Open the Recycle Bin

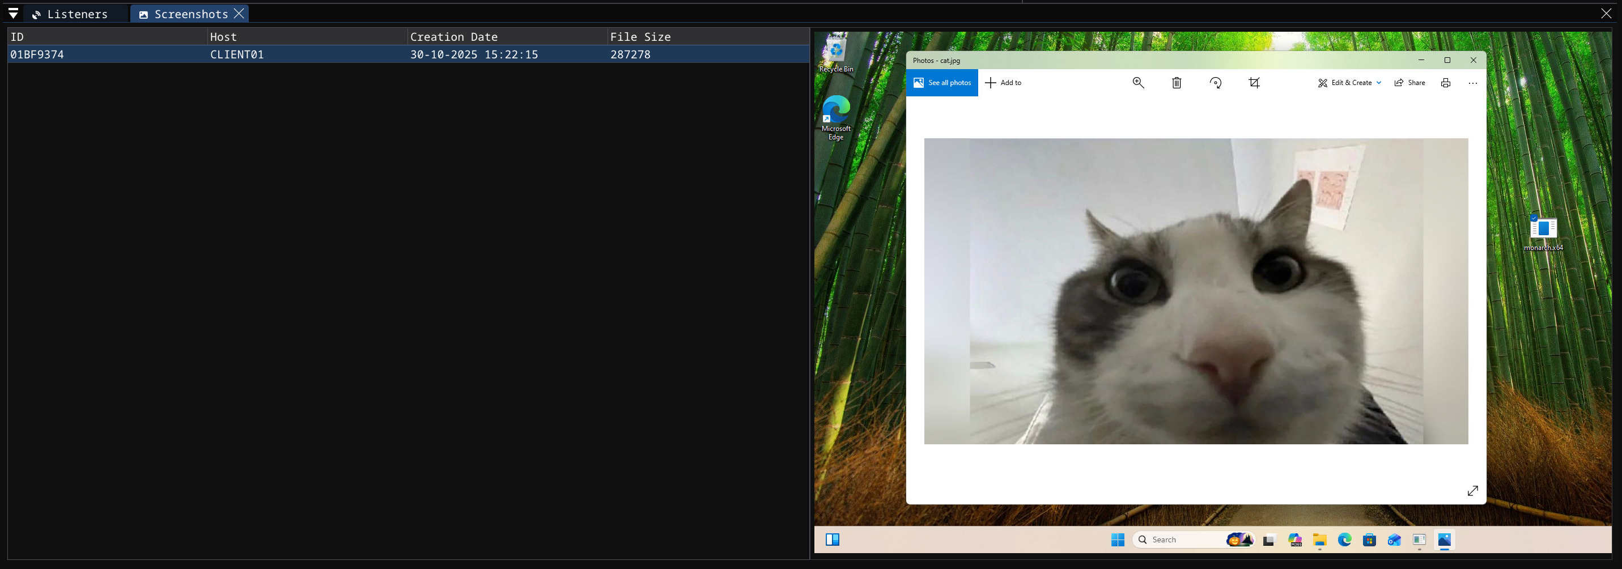pos(835,50)
